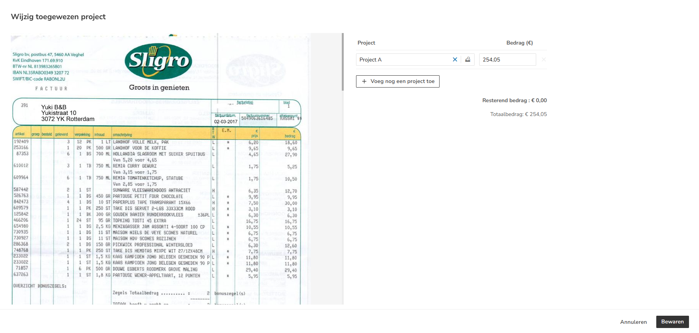Click the Wijzig toegewezen project title
This screenshot has height=333, width=699.
(x=58, y=17)
